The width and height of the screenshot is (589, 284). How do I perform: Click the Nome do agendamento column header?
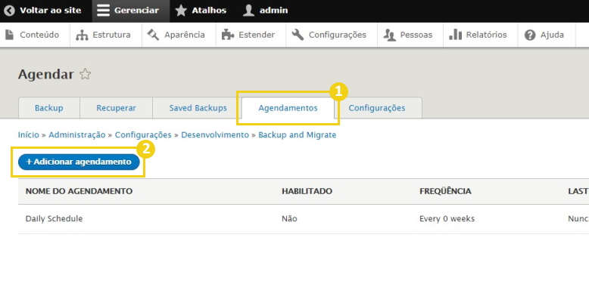pyautogui.click(x=79, y=191)
